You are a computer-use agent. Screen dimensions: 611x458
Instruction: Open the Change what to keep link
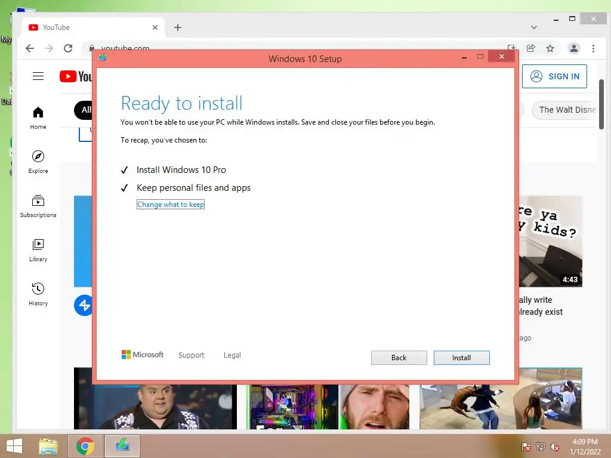click(171, 205)
